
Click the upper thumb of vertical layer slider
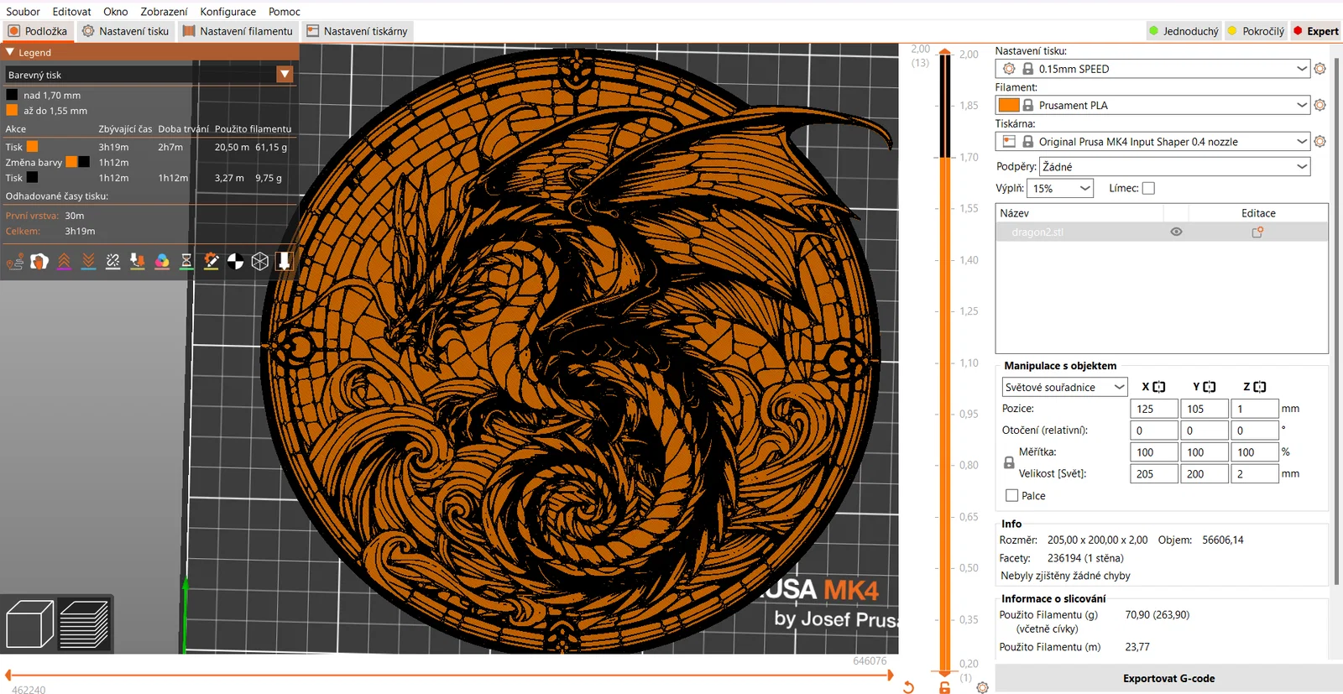pos(944,51)
